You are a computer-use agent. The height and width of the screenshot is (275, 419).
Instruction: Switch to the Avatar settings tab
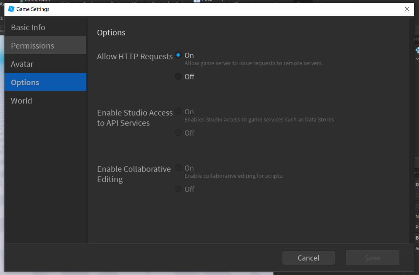pyautogui.click(x=22, y=64)
